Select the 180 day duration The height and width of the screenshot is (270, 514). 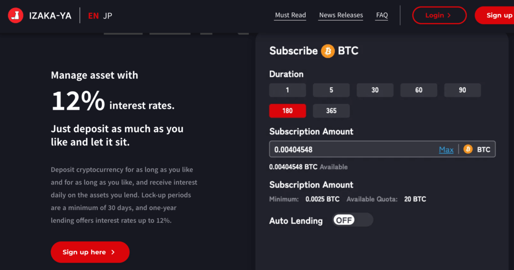(x=288, y=111)
